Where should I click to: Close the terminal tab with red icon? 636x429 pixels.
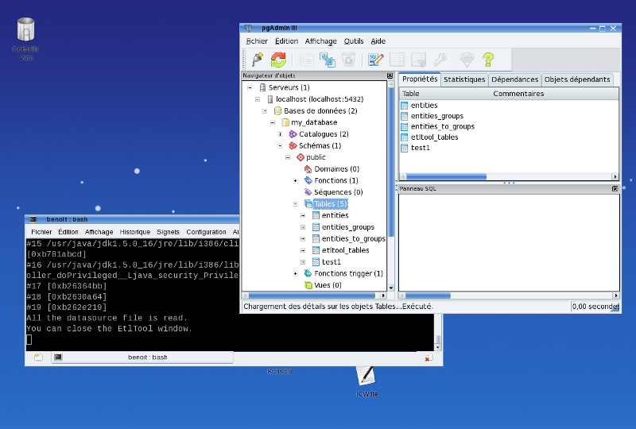(428, 358)
